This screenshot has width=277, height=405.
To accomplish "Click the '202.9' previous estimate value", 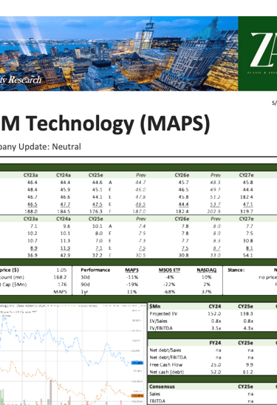I will click(213, 211).
